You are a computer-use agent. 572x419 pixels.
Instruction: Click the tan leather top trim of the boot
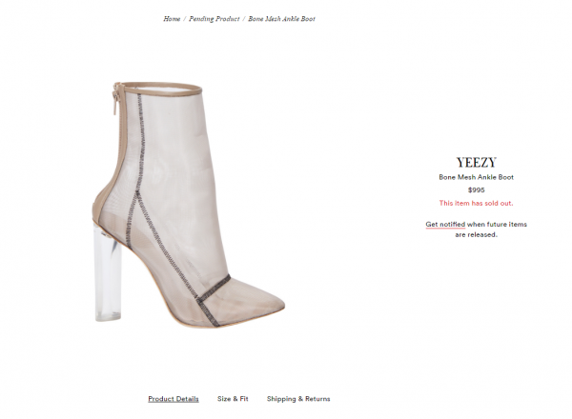[162, 87]
